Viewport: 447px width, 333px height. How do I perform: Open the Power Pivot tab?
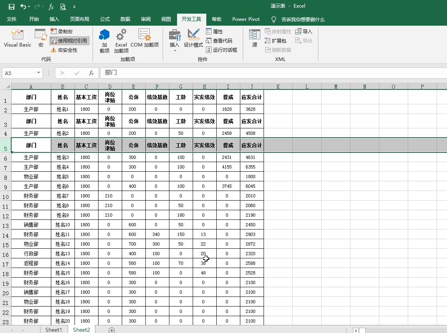(x=246, y=19)
